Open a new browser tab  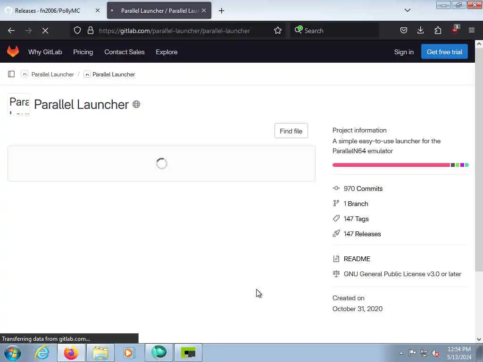tap(222, 11)
